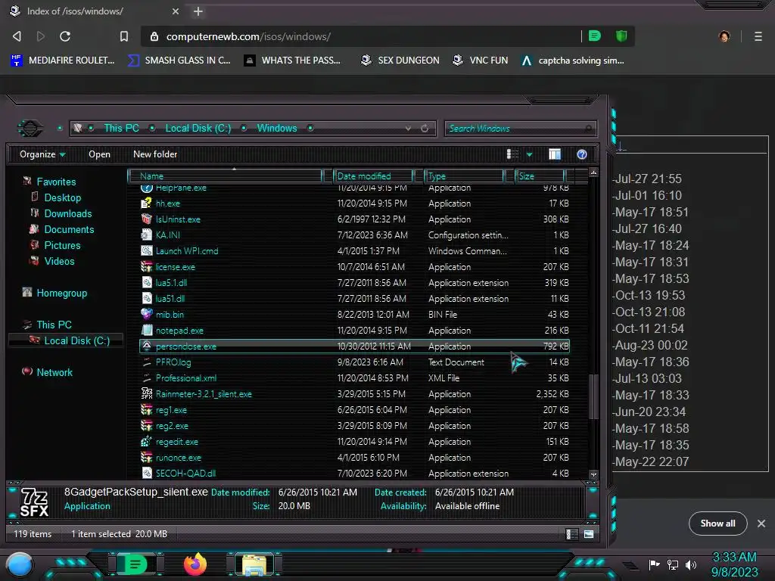Open Firefox from taskbar

[195, 564]
